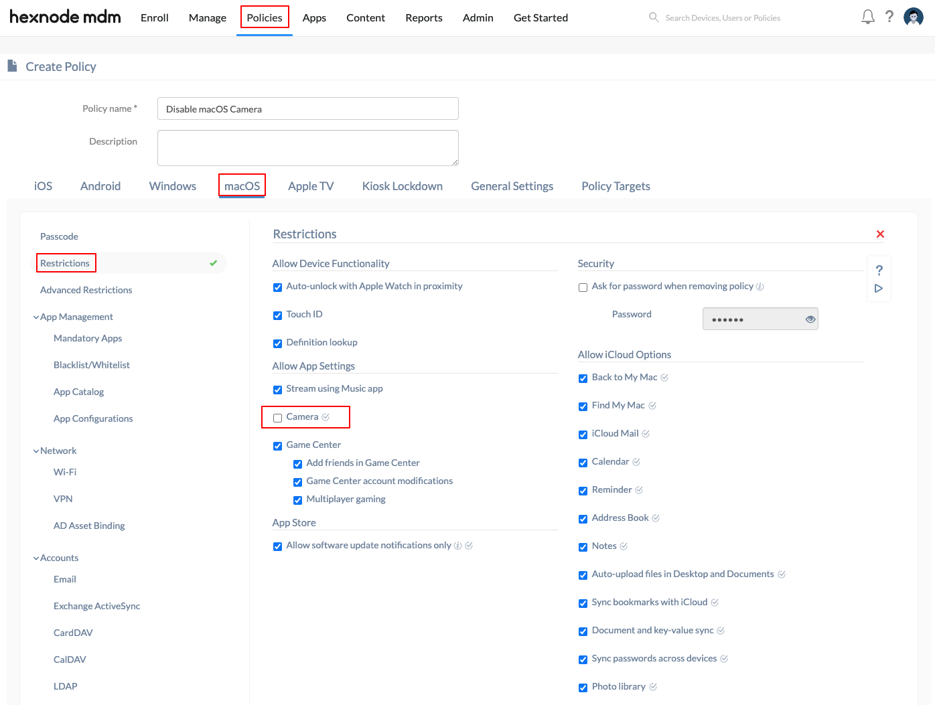Toggle the Definition lookup checkbox

click(277, 343)
